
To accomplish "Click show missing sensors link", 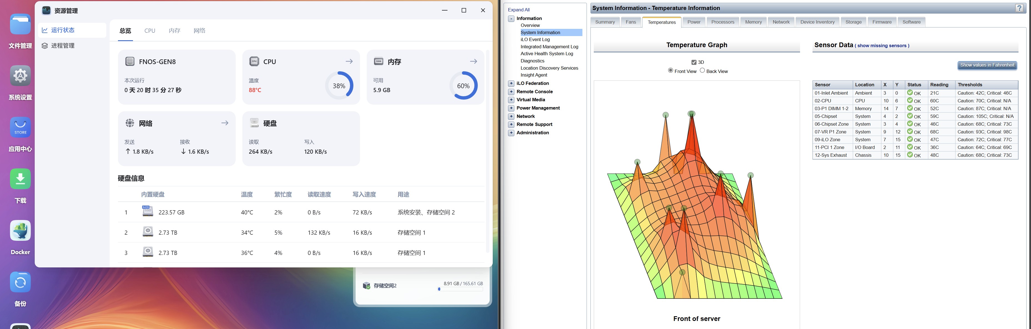I will pyautogui.click(x=882, y=45).
